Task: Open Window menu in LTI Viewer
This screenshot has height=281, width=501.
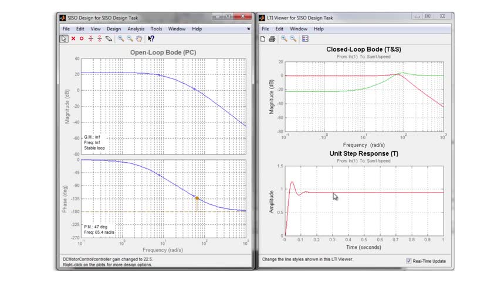Action: tap(299, 29)
